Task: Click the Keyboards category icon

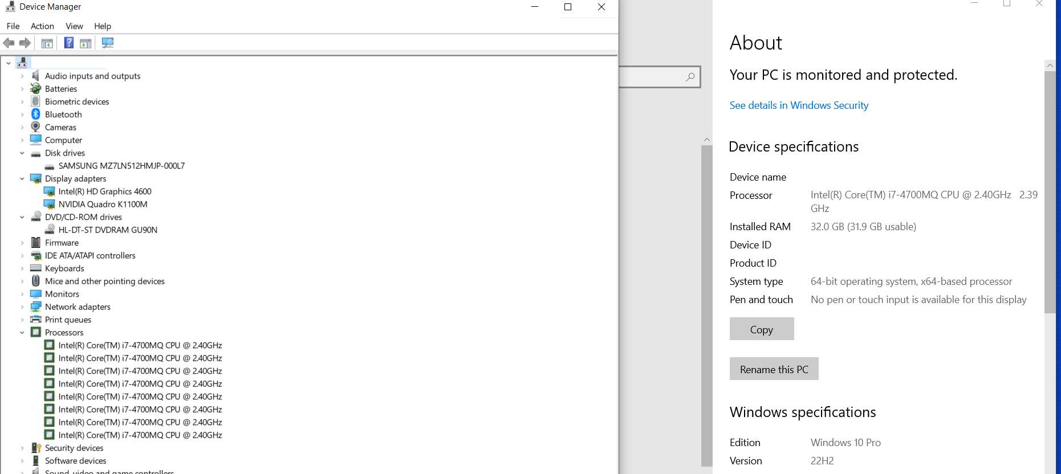Action: tap(36, 268)
